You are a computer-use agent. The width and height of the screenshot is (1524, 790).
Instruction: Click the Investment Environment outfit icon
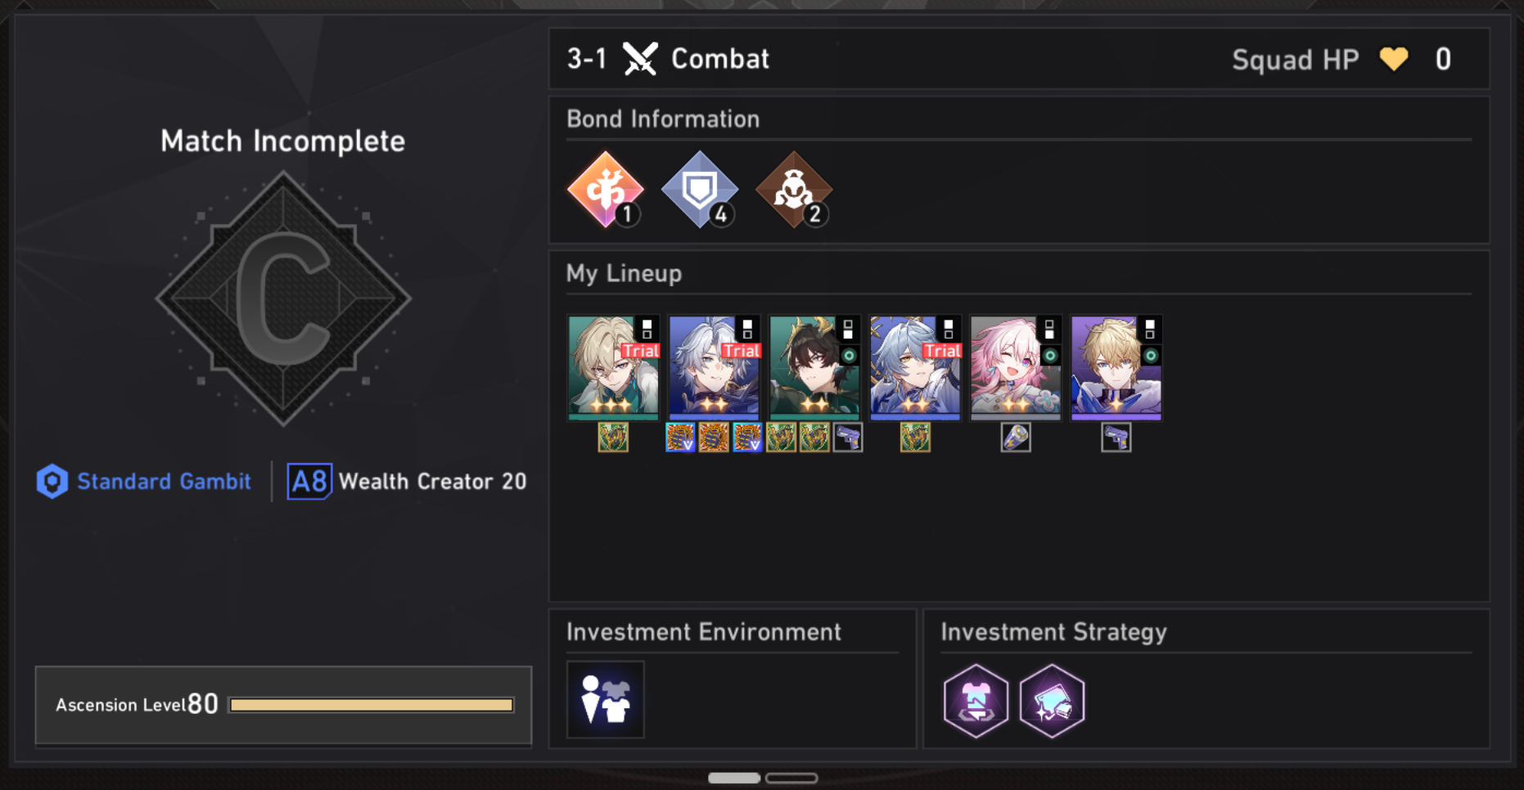tap(606, 699)
